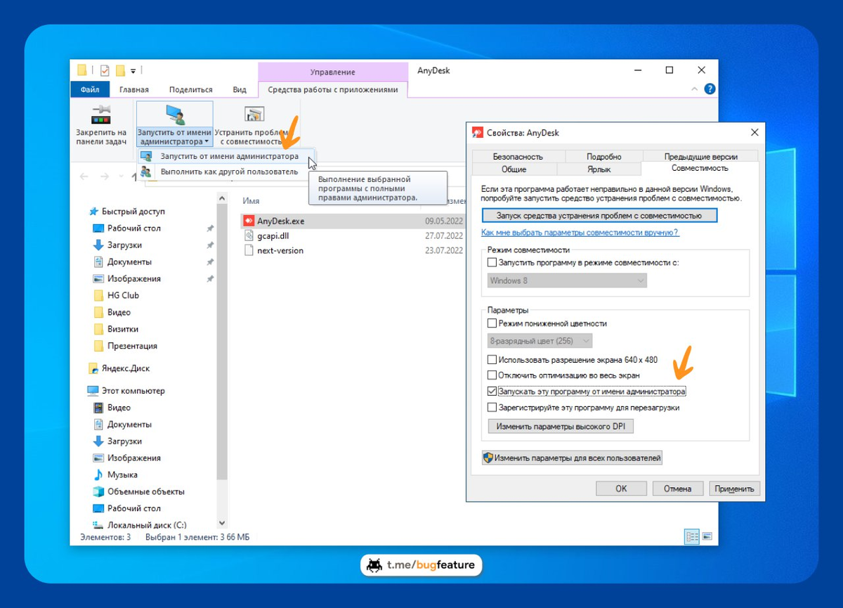
Task: Toggle Отключить оптимизацию во весь экран
Action: 492,375
